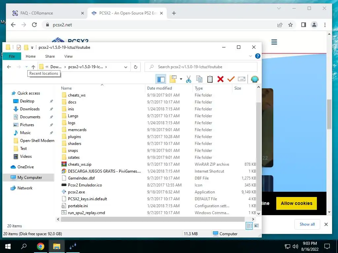This screenshot has width=338, height=253.
Task: Select the GameIndex.dbf file
Action: tap(81, 178)
